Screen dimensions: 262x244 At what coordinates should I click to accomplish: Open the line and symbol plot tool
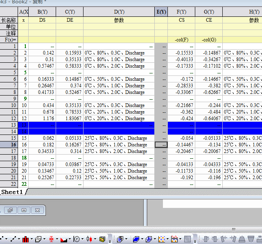[x=14, y=239]
